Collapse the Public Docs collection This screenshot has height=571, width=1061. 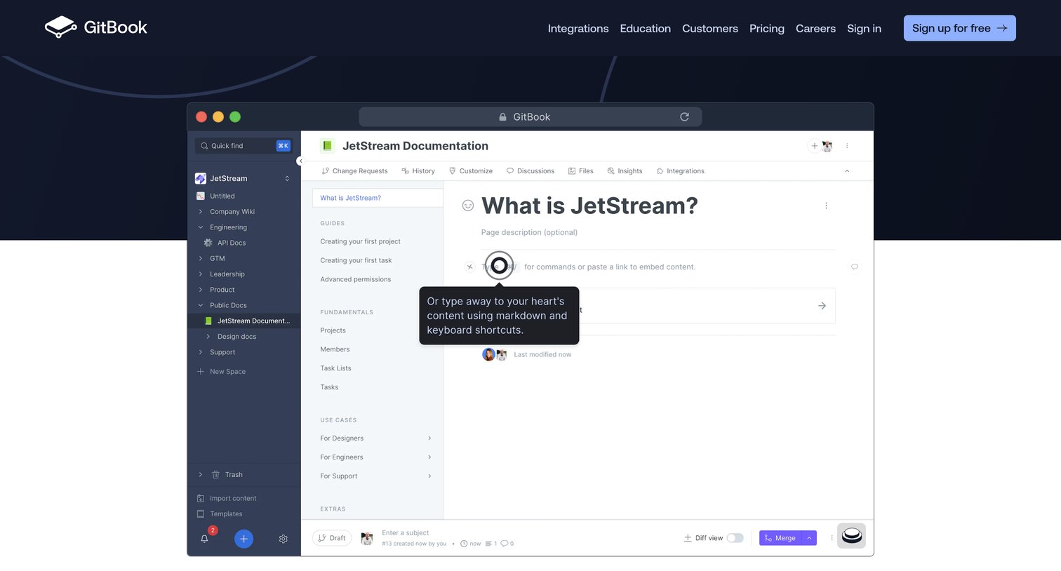coord(201,305)
